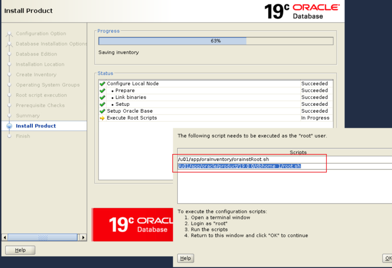Click the 63% progress bar

tap(216, 41)
